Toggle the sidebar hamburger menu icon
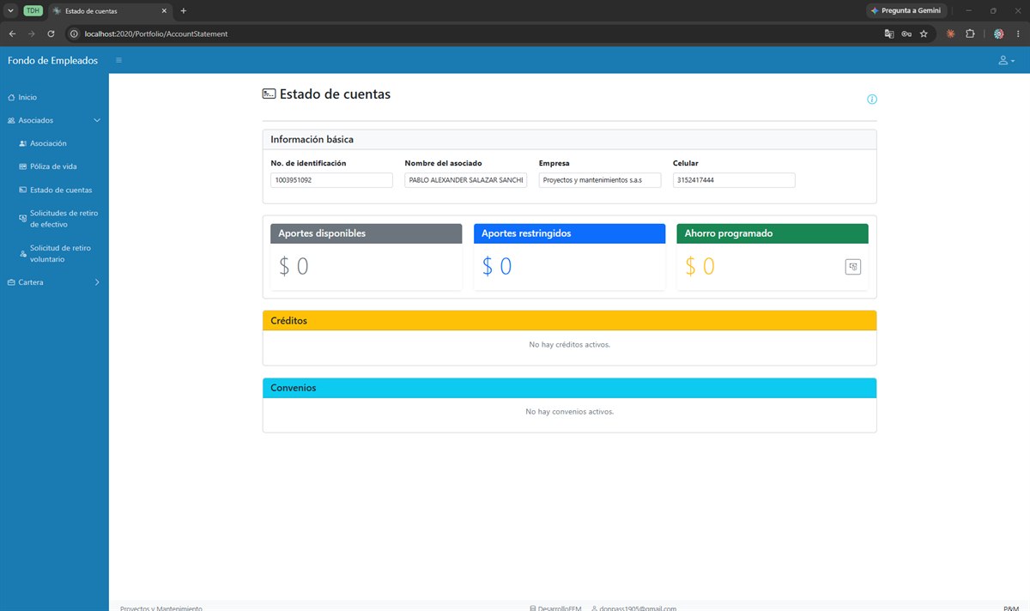Screen dimensions: 1030x611 point(118,60)
